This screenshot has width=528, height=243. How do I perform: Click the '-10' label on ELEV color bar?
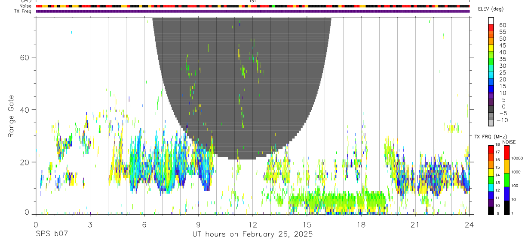pyautogui.click(x=501, y=120)
